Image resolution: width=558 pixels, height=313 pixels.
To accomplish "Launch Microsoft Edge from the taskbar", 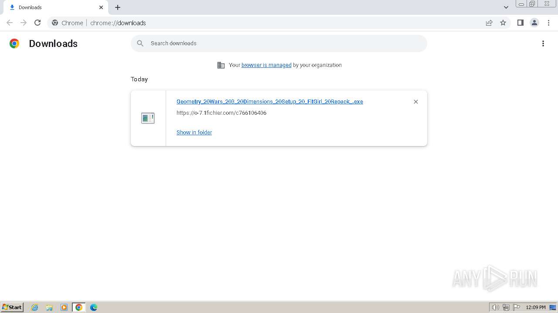I will click(x=94, y=307).
